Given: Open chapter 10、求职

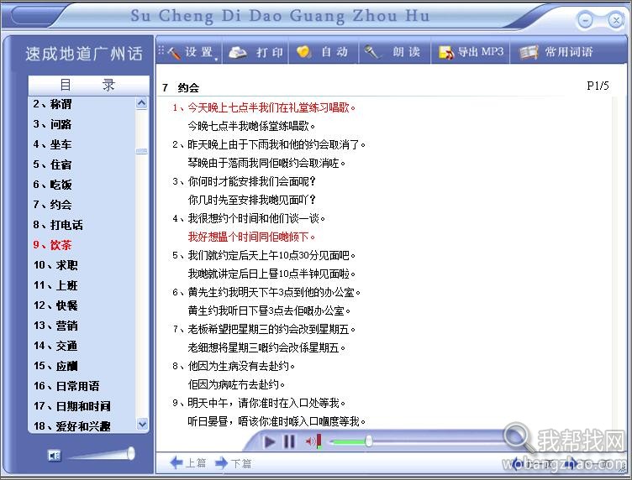Looking at the screenshot, I should [x=55, y=265].
